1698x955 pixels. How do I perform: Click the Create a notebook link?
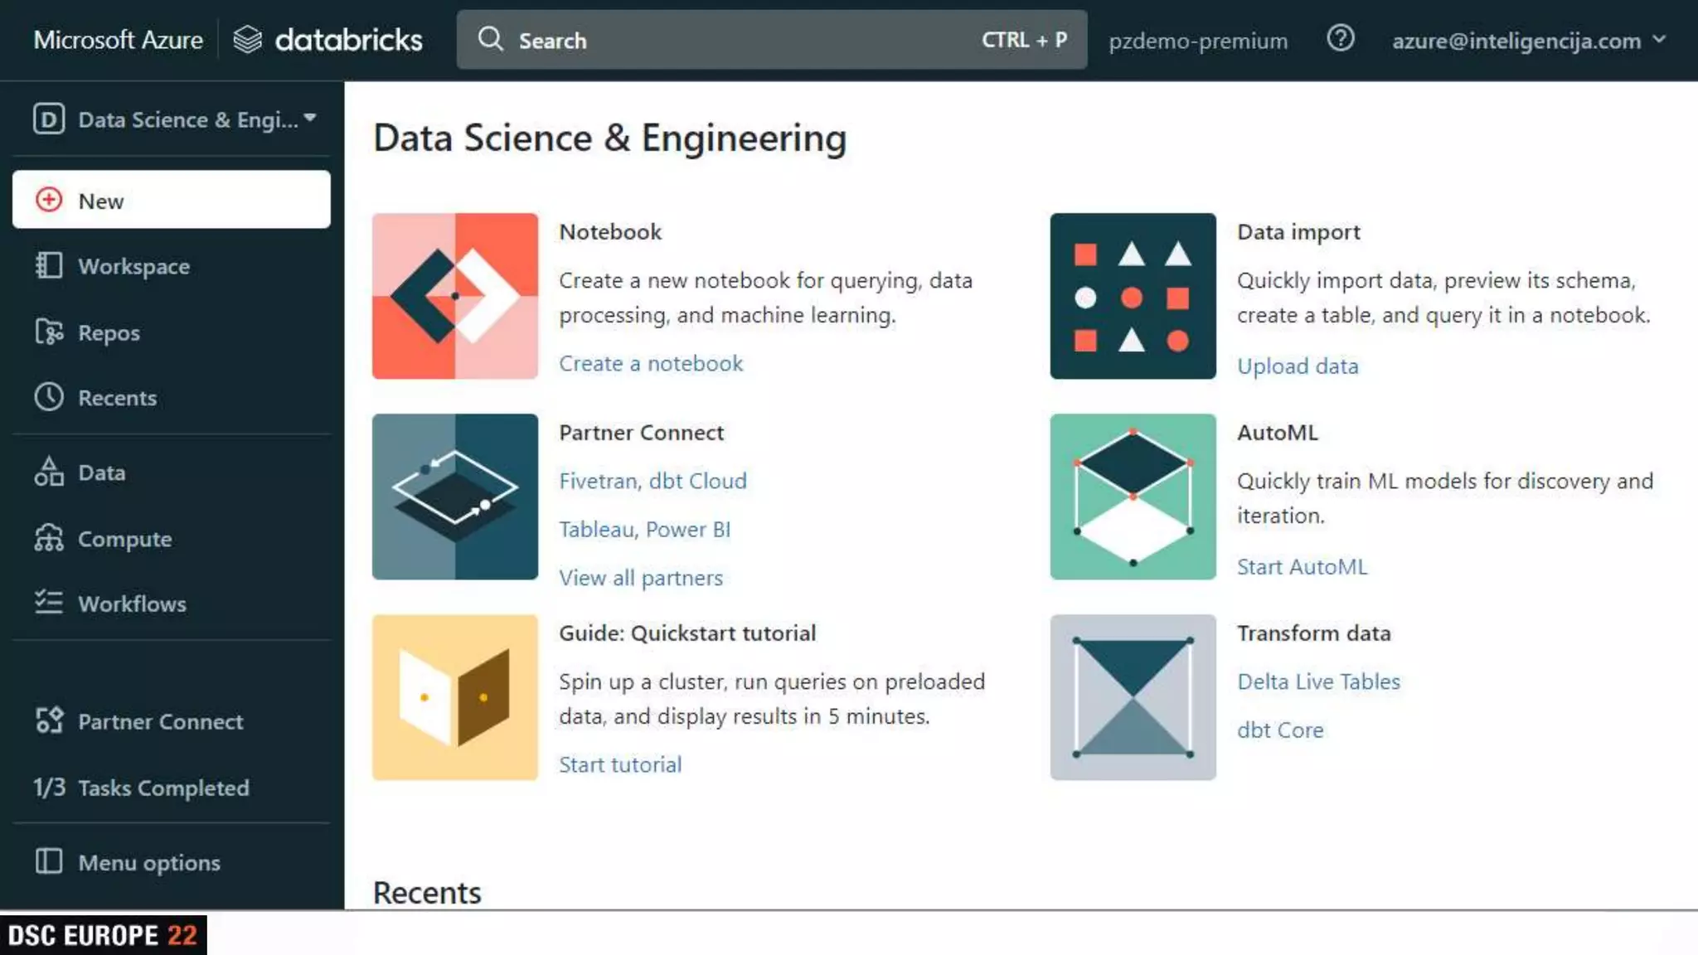650,363
